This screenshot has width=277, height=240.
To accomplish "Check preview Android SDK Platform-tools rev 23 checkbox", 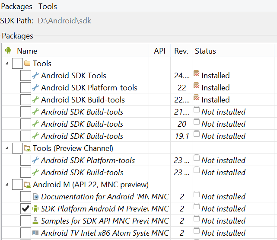I will (25, 160).
